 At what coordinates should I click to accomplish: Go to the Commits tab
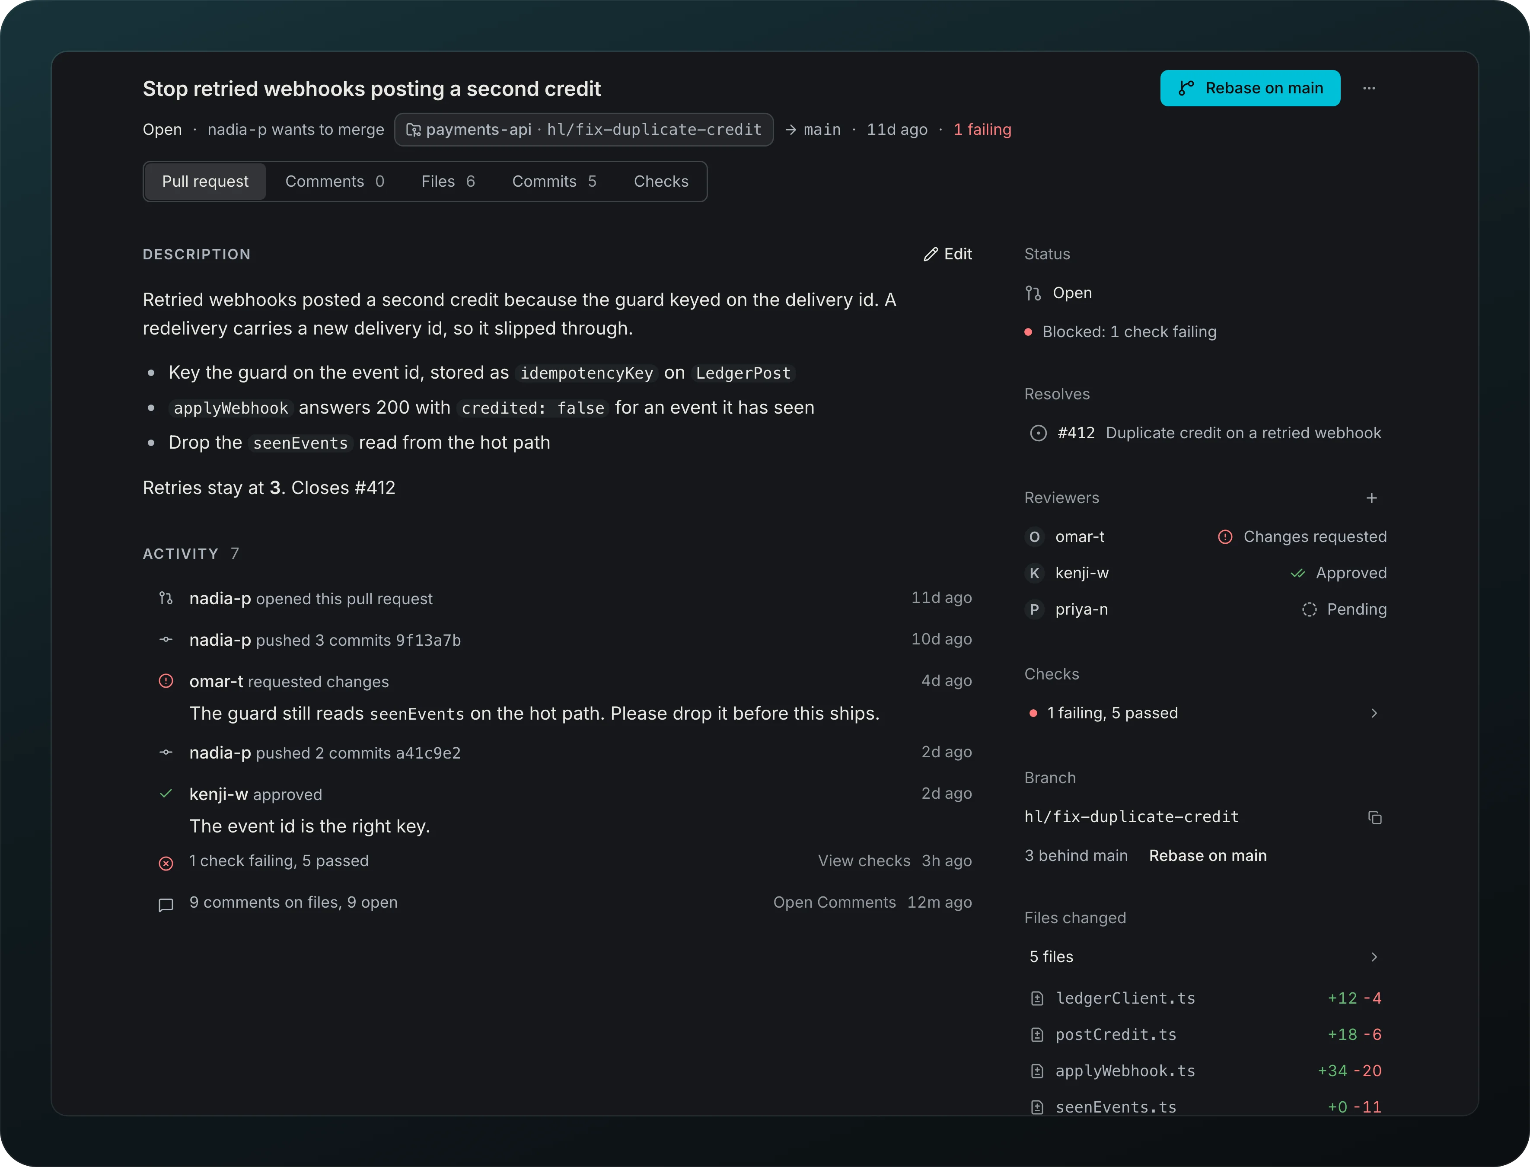(554, 182)
